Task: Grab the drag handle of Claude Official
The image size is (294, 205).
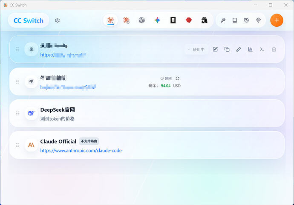Action: point(17,145)
